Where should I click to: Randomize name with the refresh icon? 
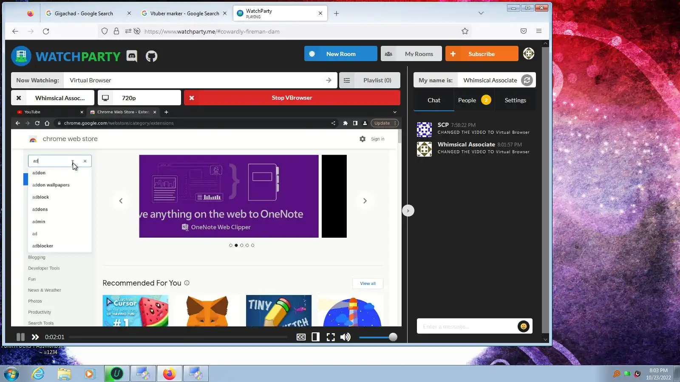click(x=527, y=80)
